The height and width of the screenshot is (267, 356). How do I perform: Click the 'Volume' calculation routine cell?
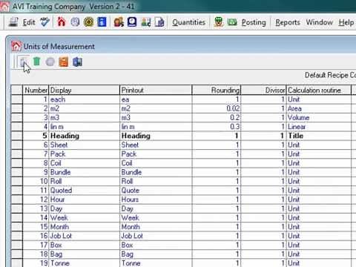click(x=319, y=118)
